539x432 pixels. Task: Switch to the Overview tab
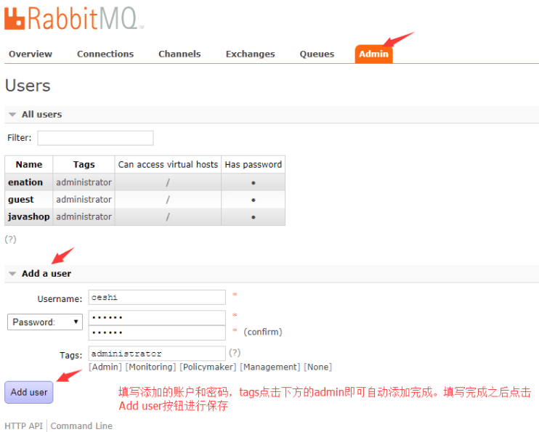coord(31,54)
